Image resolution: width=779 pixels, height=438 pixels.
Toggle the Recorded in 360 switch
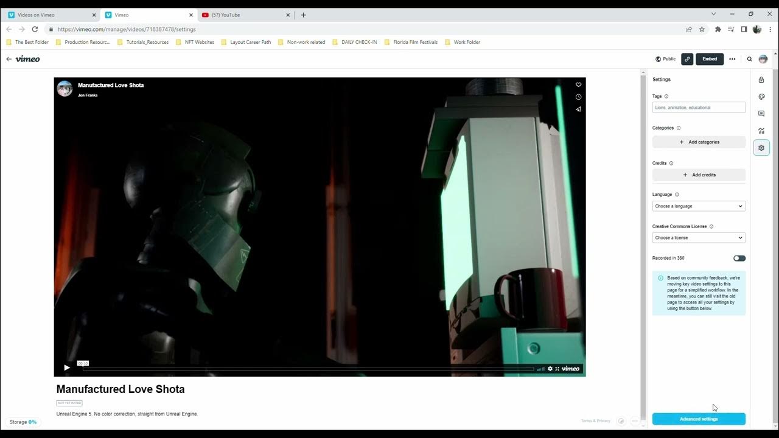tap(739, 258)
